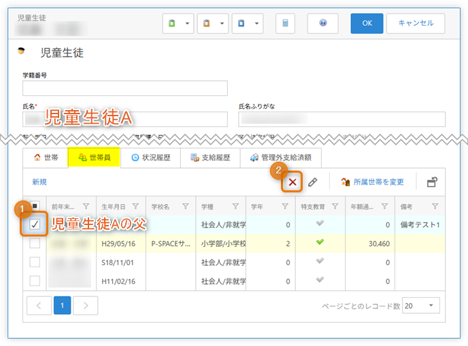Click green check in the H29/05/16 row

click(x=320, y=242)
